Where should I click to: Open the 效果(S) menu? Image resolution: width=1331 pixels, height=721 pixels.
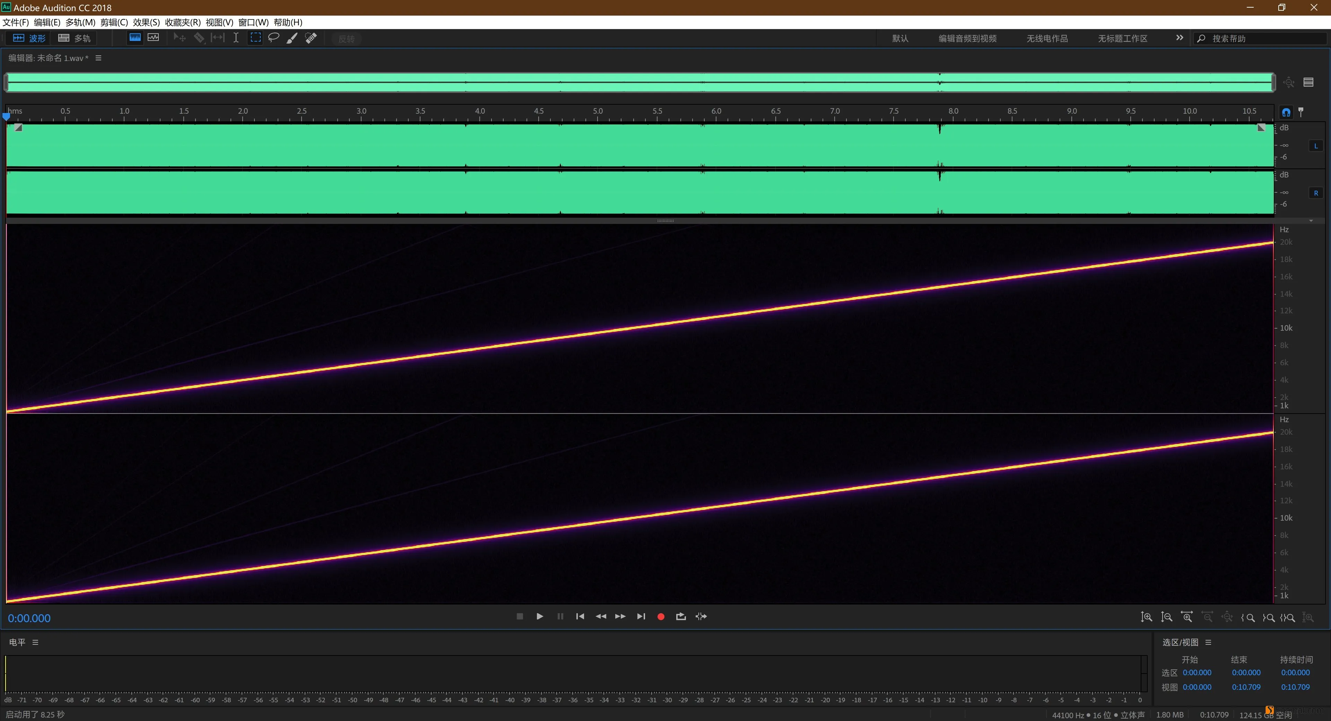146,22
